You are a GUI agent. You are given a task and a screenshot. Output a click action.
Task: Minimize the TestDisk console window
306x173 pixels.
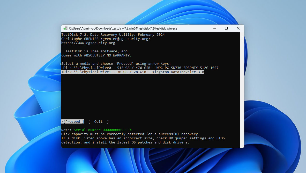(214, 28)
